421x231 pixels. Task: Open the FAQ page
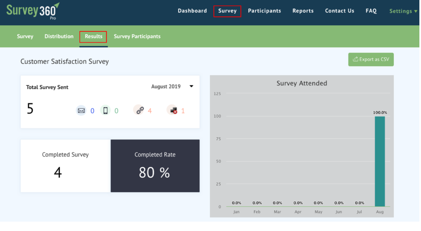(x=371, y=11)
